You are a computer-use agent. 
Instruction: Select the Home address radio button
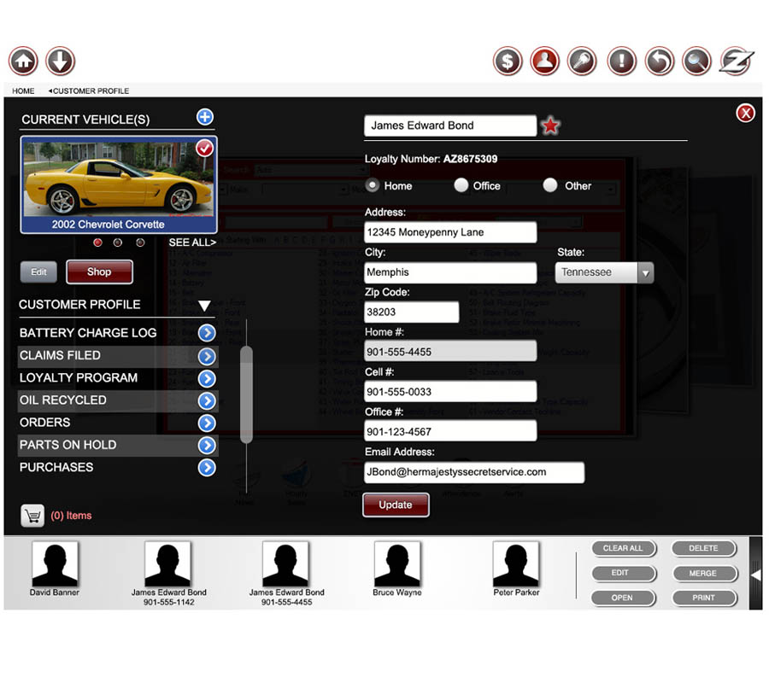tap(373, 185)
